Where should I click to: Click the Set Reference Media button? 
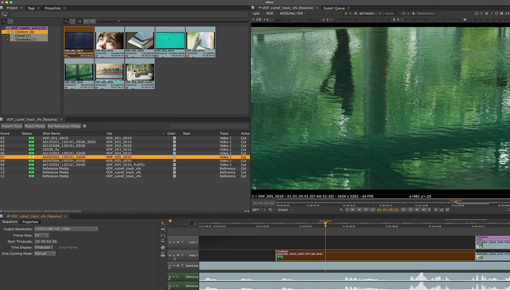[64, 126]
